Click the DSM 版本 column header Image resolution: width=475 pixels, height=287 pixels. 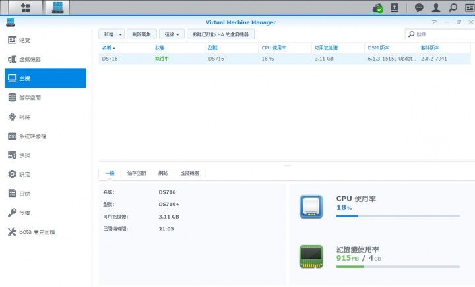click(391, 48)
